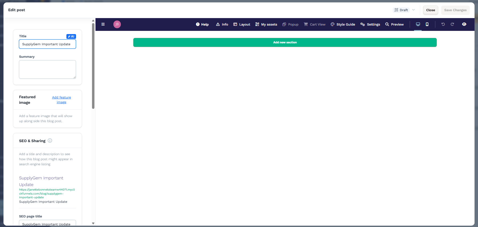Click the Style Guide palette icon
Screen dimensions: 478x227
(333, 24)
